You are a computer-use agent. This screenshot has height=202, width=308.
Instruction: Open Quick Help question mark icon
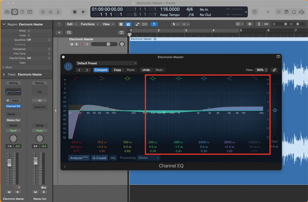click(22, 12)
